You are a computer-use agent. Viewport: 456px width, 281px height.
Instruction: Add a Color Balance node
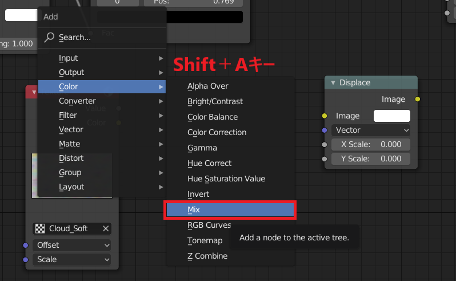coord(230,117)
